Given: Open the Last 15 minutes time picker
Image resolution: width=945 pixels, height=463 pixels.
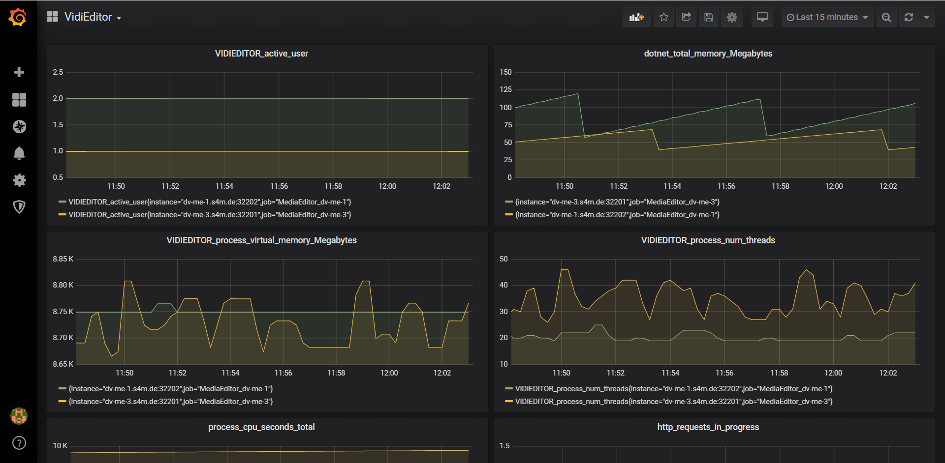Looking at the screenshot, I should (827, 17).
